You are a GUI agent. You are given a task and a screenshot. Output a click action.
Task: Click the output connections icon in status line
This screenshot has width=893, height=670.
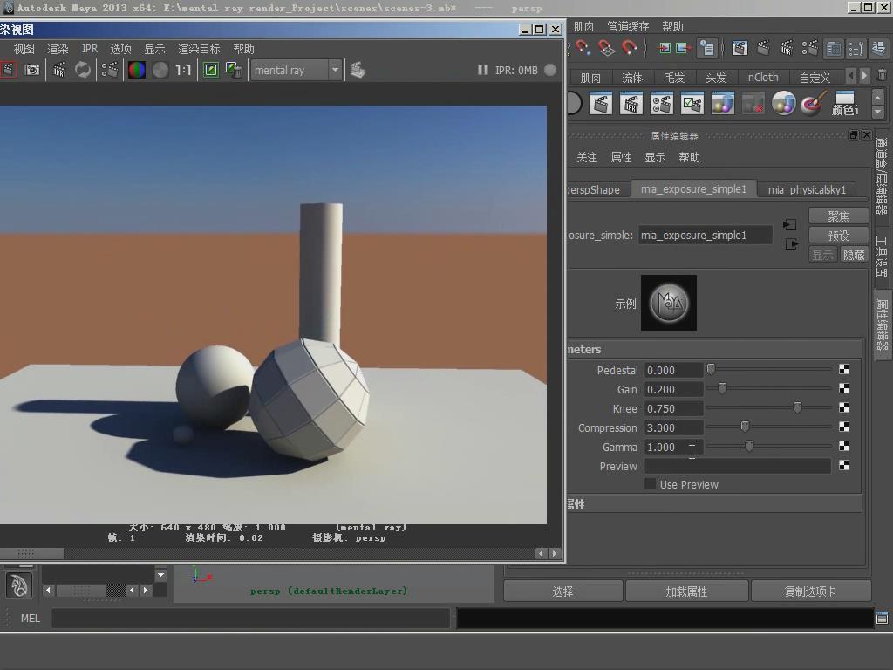[x=683, y=48]
